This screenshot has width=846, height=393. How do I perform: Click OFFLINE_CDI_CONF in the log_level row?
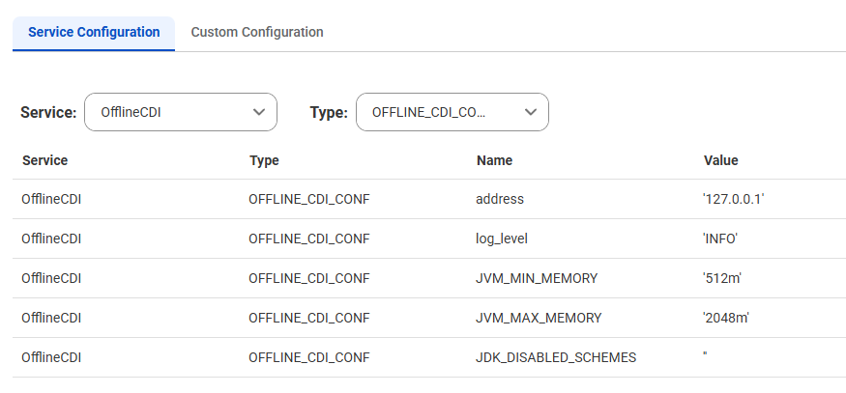click(309, 239)
